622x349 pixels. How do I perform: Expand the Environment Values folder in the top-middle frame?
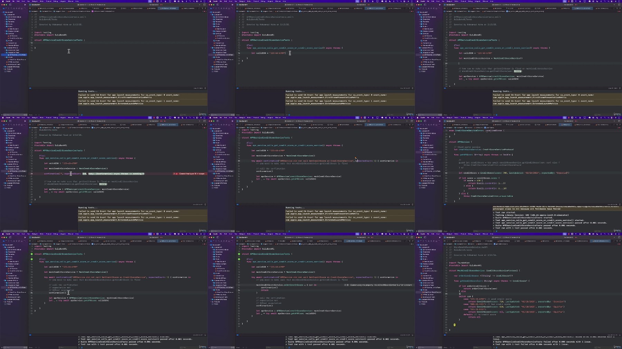tap(213, 17)
